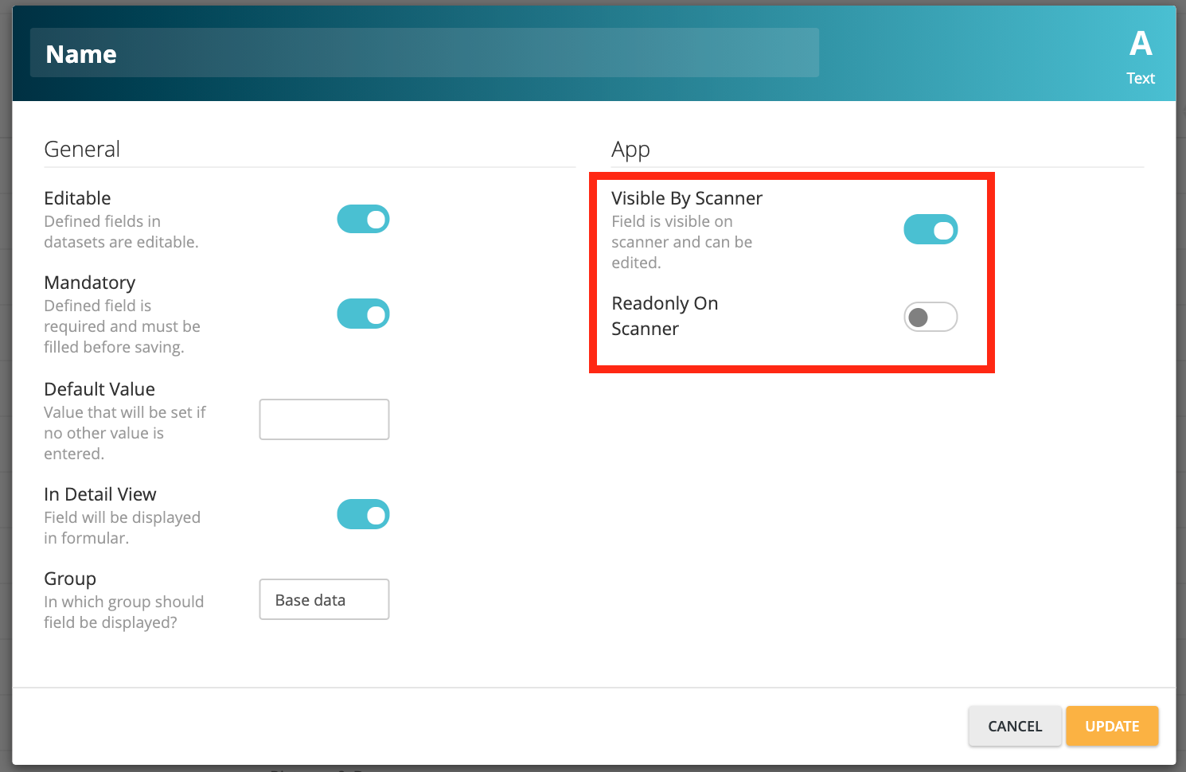Click the CANCEL button
The width and height of the screenshot is (1186, 772).
(1015, 726)
